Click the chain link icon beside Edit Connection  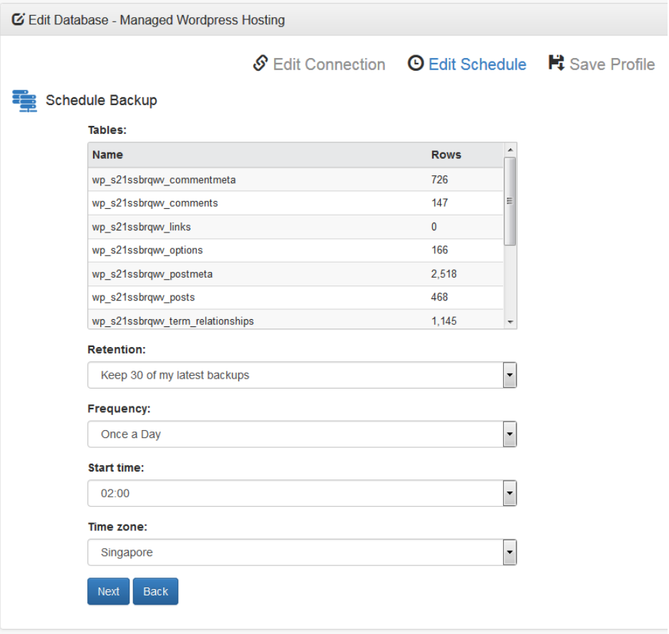[x=260, y=64]
